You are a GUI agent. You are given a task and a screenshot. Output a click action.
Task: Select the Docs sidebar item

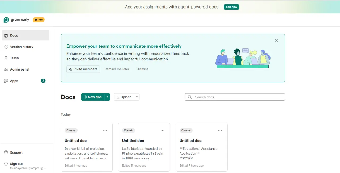point(25,35)
